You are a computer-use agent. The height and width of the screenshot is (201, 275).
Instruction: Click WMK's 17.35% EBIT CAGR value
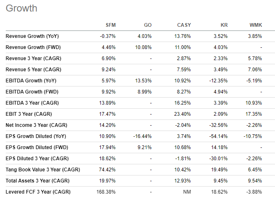click(254, 114)
